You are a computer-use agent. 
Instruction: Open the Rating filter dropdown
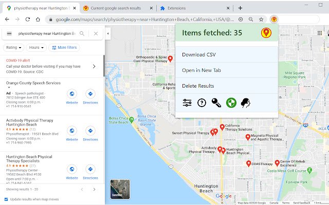click(14, 48)
